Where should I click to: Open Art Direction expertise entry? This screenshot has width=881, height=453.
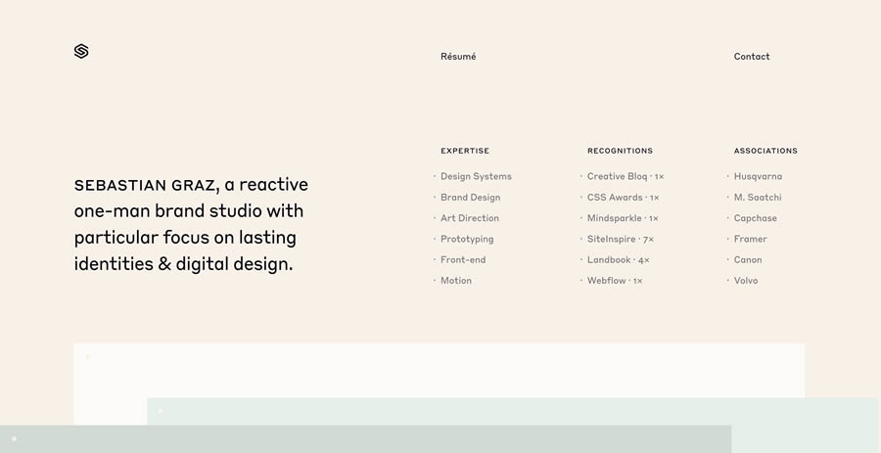tap(470, 218)
